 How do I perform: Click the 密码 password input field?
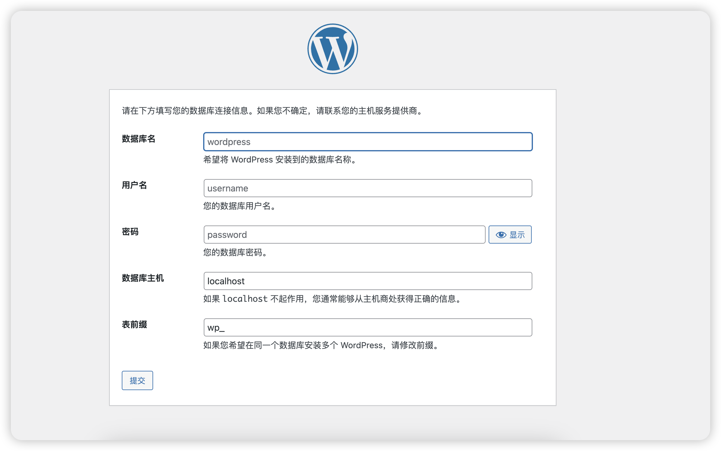tap(344, 235)
